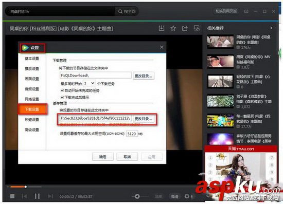Click the 天猫 TMALL.COM ad banner
Image resolution: width=283 pixels, height=204 pixels.
point(241,149)
